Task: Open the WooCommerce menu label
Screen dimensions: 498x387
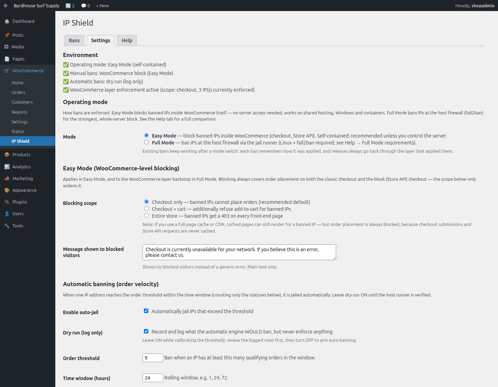Action: tap(28, 71)
